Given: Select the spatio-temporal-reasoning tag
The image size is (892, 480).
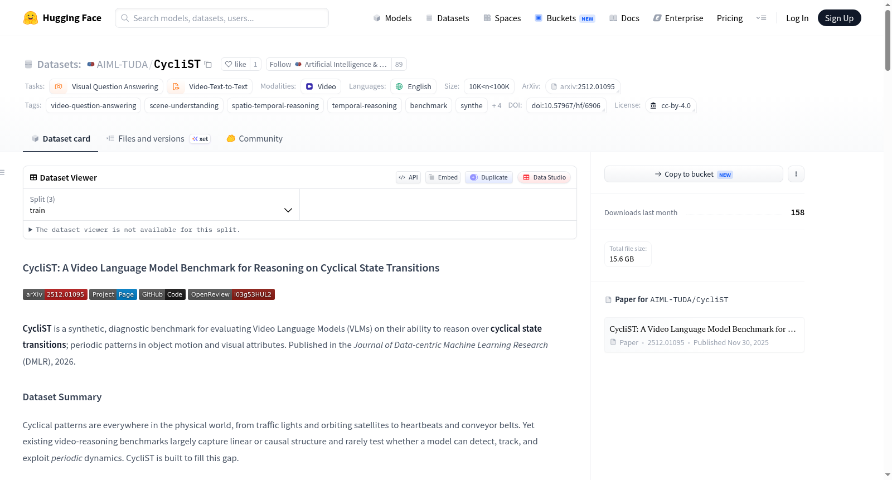Looking at the screenshot, I should 275,105.
